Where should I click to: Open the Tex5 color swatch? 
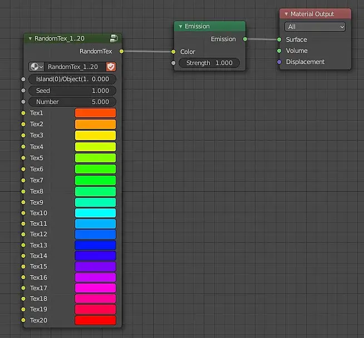[x=95, y=158]
